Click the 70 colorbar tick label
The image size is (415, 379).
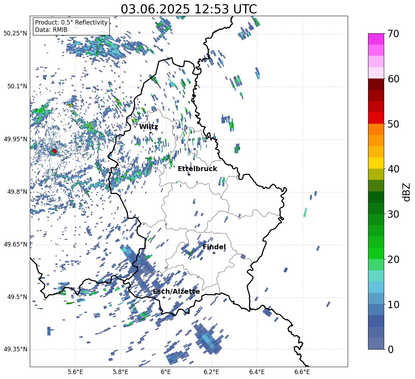coord(393,34)
